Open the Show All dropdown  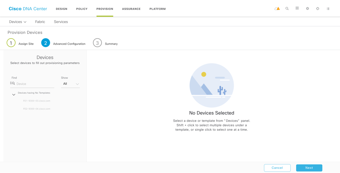(x=70, y=84)
